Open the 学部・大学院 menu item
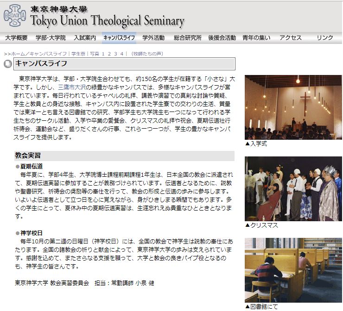 [x=51, y=38]
